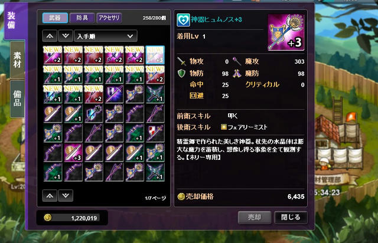378x243 pixels.
Task: Switch to the 防具 armor tab
Action: click(82, 18)
